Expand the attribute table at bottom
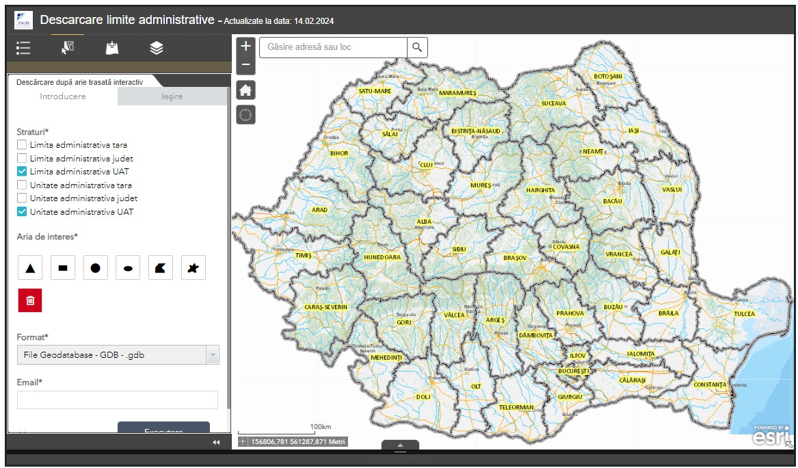This screenshot has width=798, height=468. [400, 445]
